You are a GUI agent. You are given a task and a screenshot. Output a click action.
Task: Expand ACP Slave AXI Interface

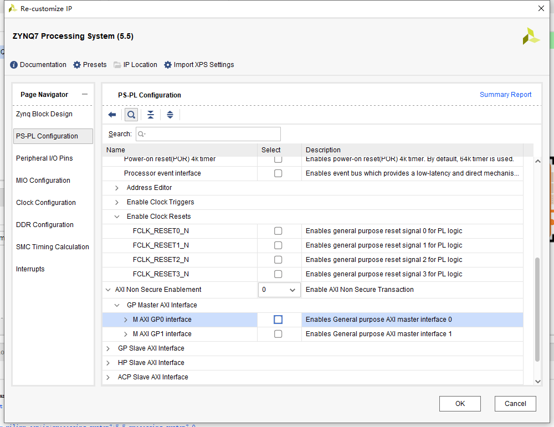coord(108,377)
